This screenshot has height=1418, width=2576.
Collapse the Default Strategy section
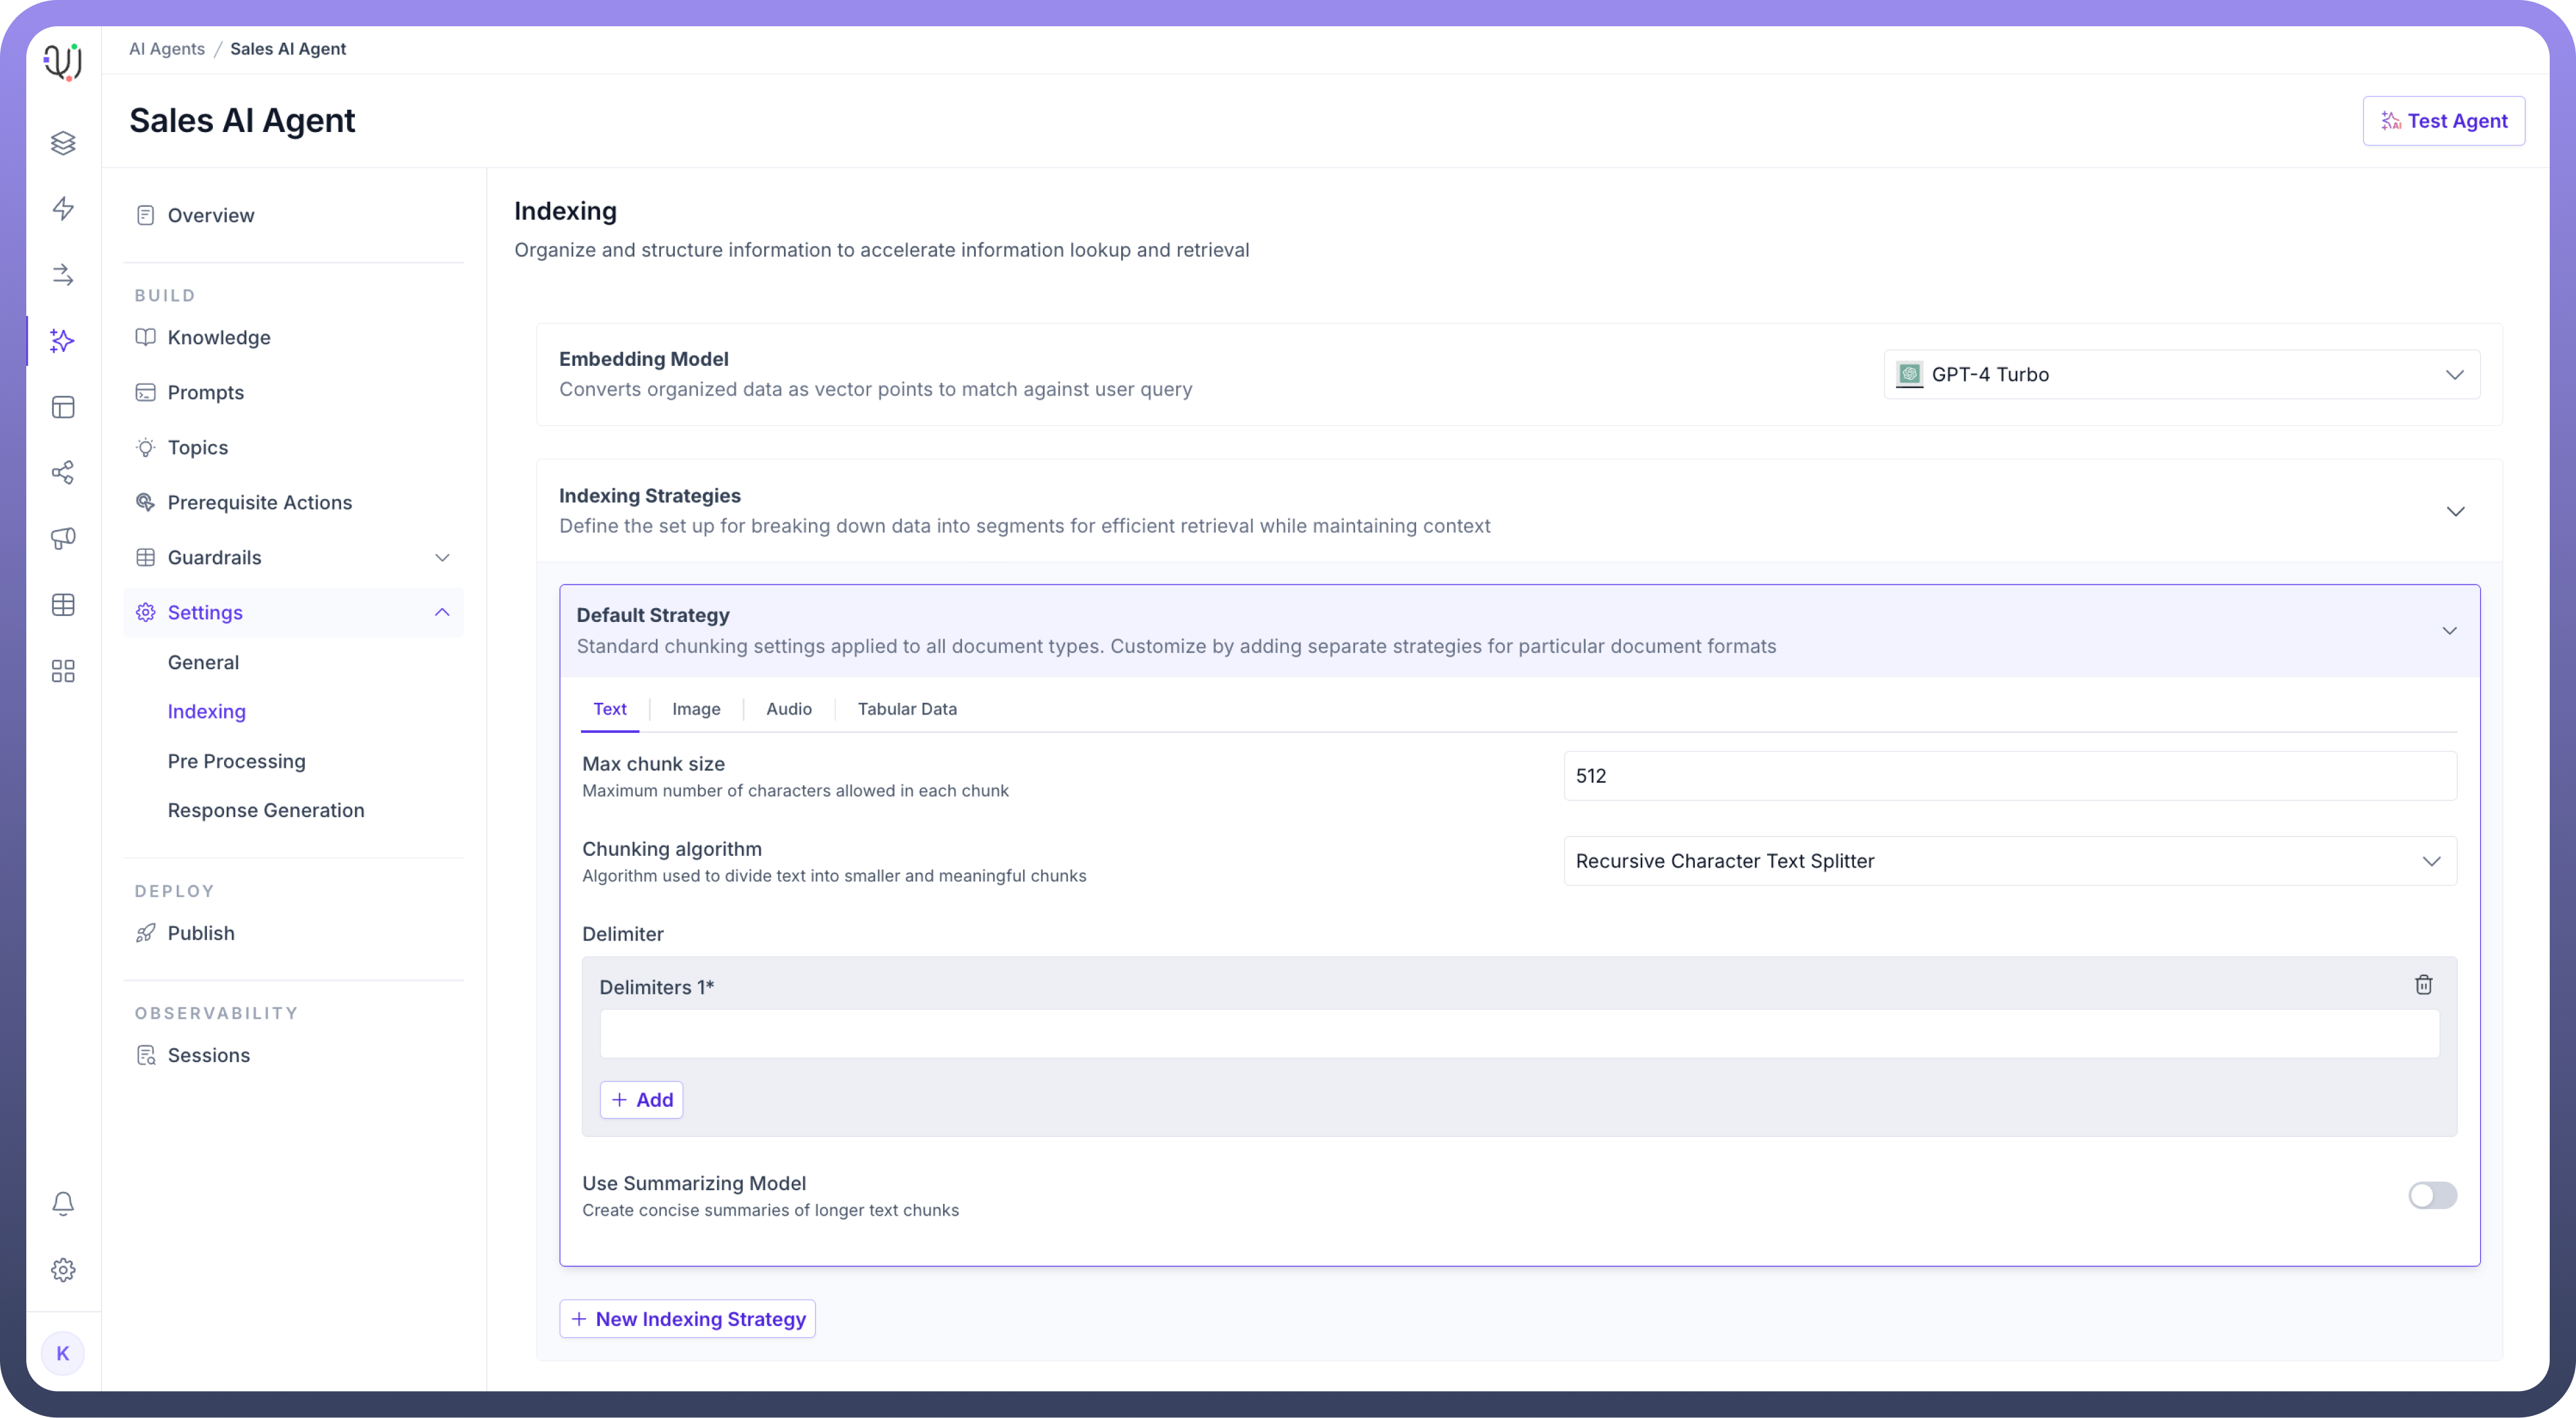pos(2449,631)
